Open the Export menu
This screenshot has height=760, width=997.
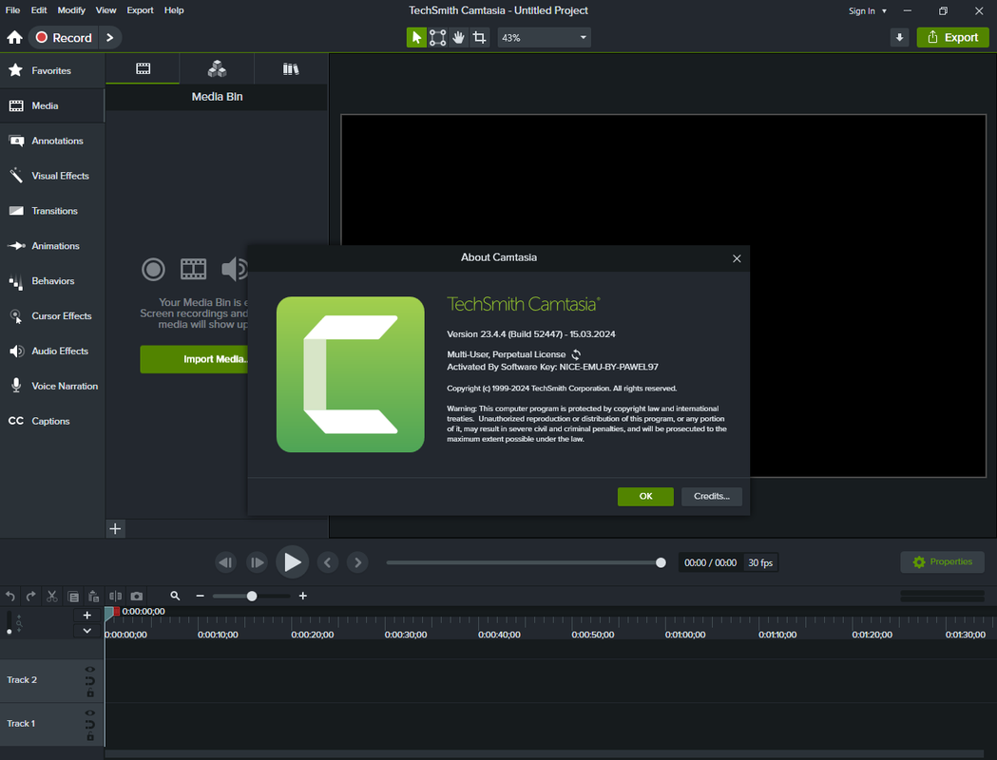coord(140,10)
